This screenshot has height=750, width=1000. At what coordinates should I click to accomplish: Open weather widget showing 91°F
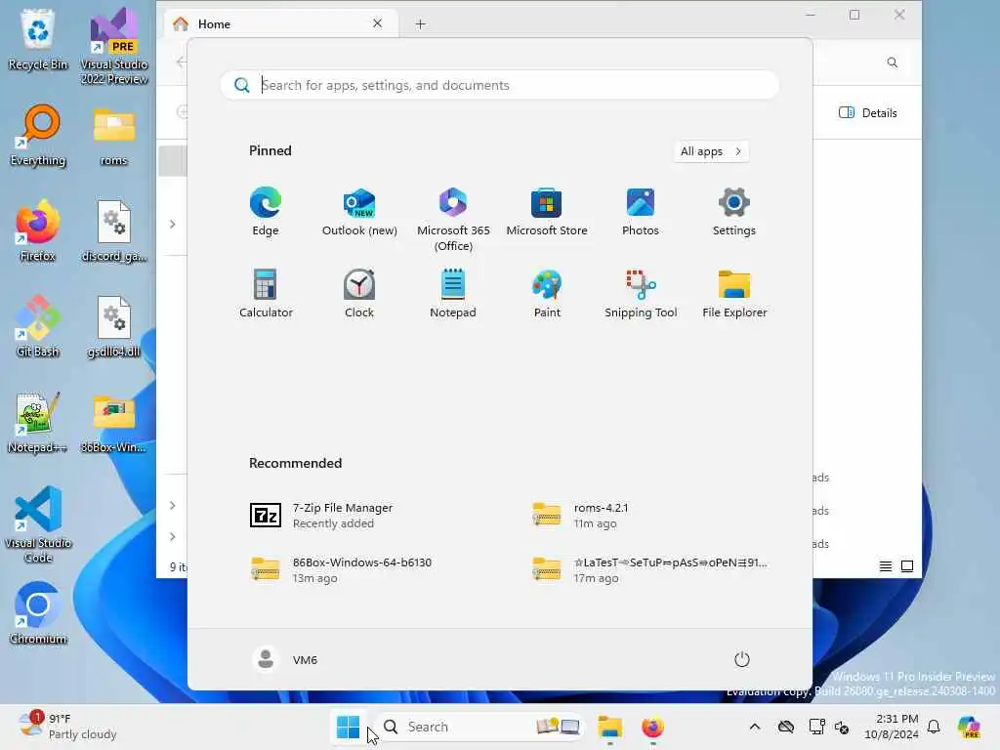[x=67, y=727]
